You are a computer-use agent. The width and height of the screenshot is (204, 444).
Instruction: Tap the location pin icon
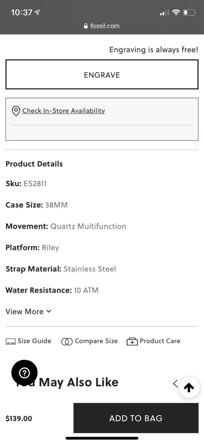(16, 111)
